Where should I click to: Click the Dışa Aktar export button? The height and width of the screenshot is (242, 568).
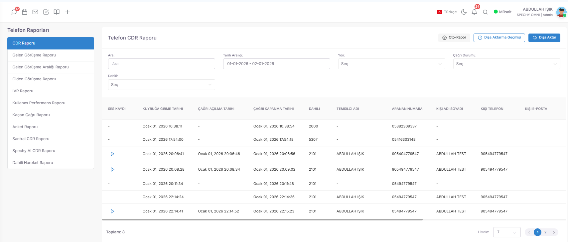pyautogui.click(x=544, y=38)
